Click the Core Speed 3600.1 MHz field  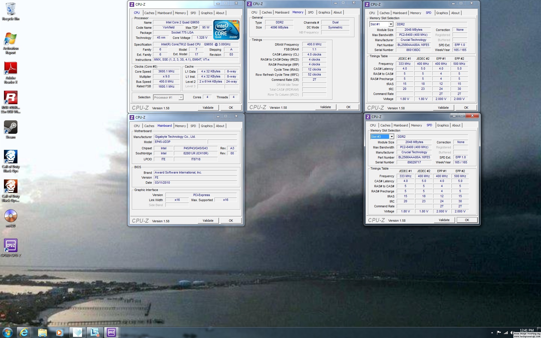[166, 72]
